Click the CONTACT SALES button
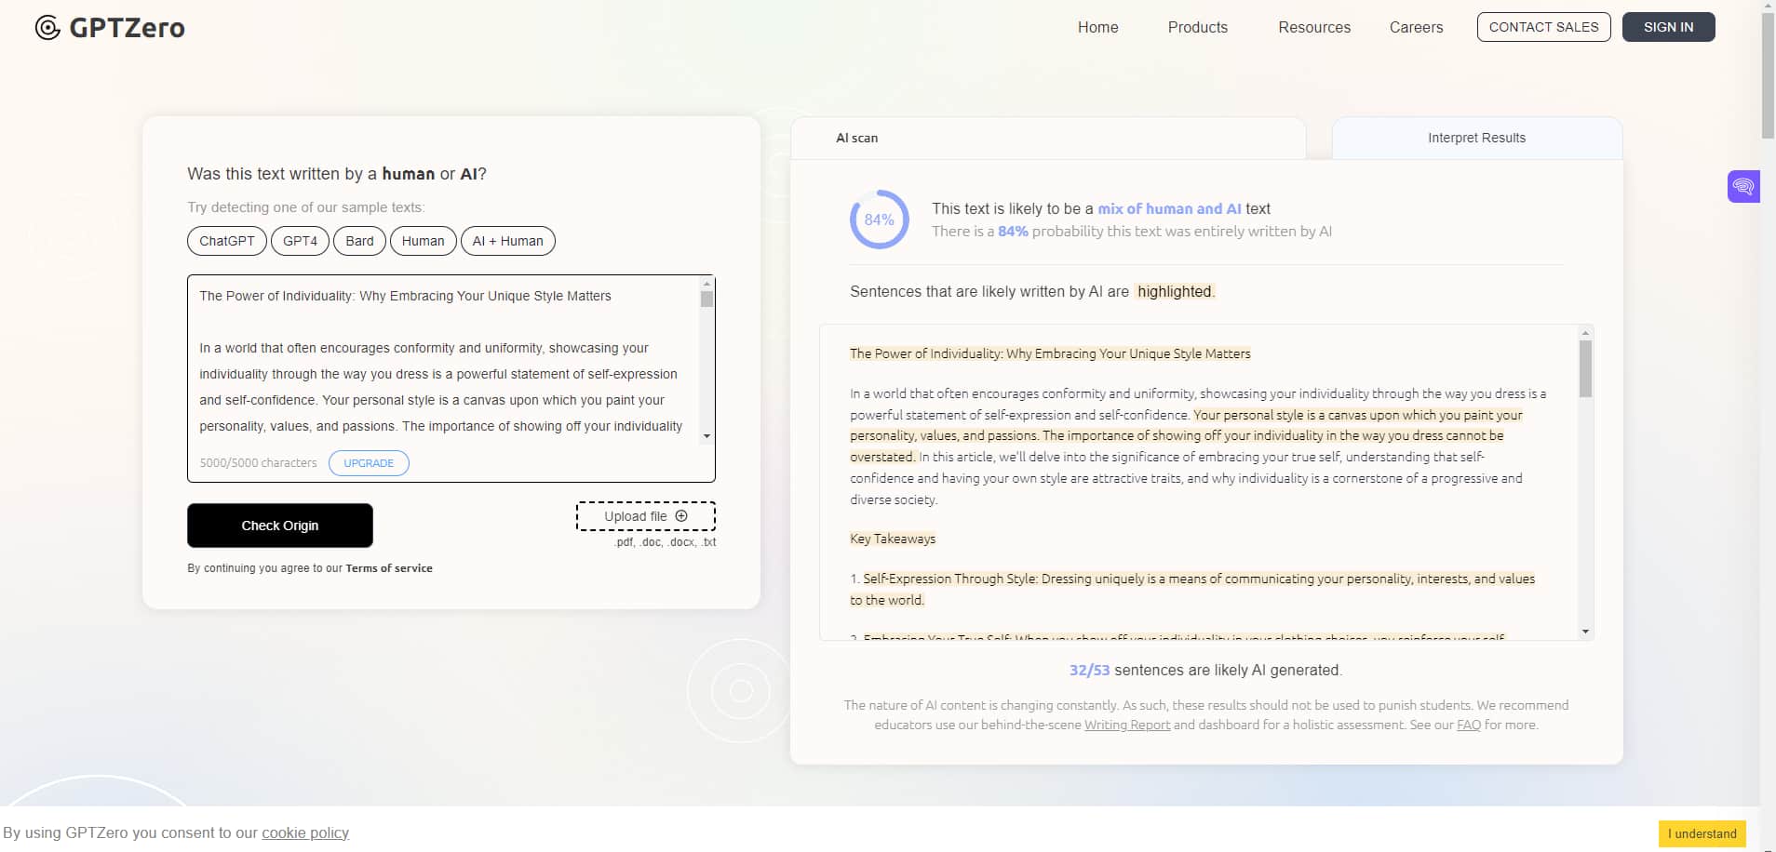This screenshot has width=1776, height=852. pos(1542,27)
